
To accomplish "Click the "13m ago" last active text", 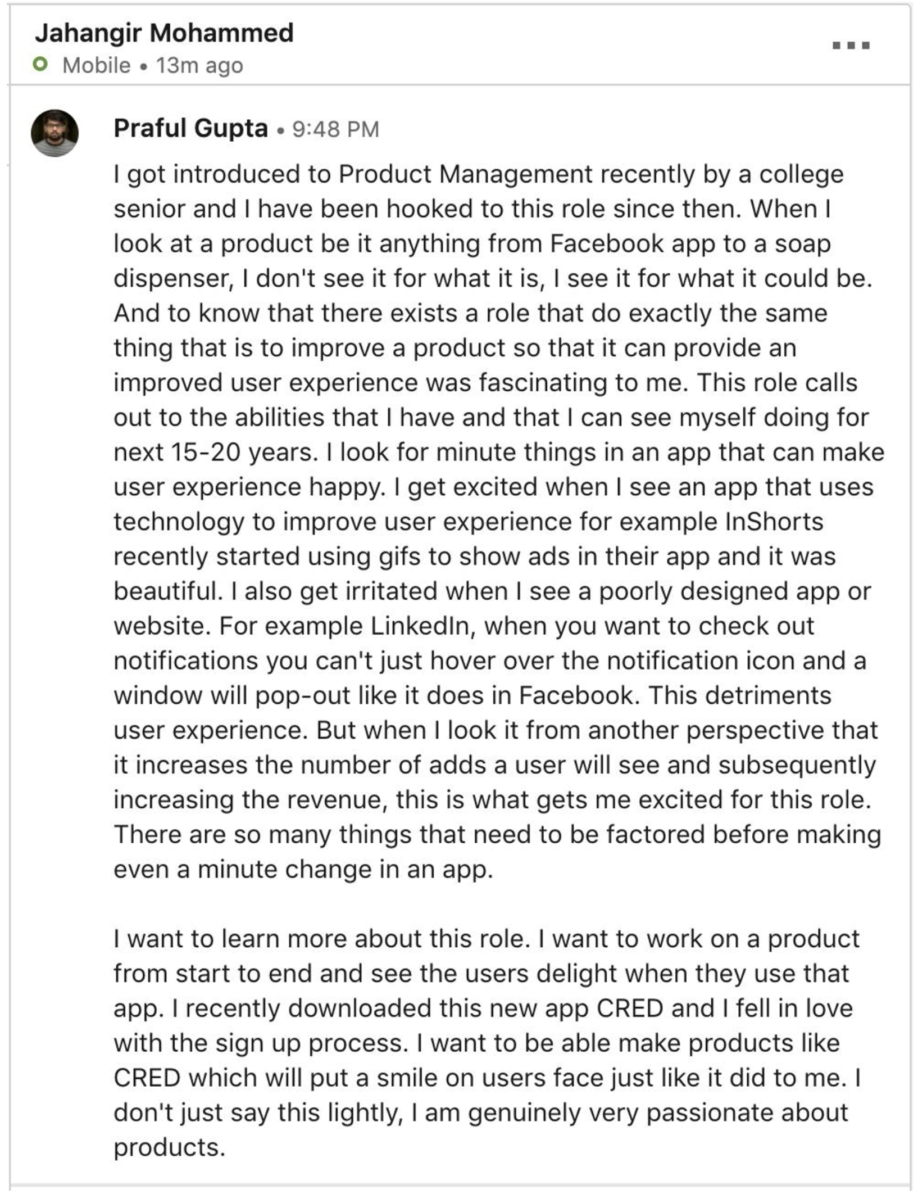I will pos(199,66).
